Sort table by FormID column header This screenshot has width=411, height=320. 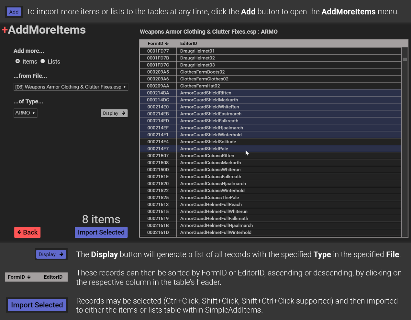(x=158, y=44)
